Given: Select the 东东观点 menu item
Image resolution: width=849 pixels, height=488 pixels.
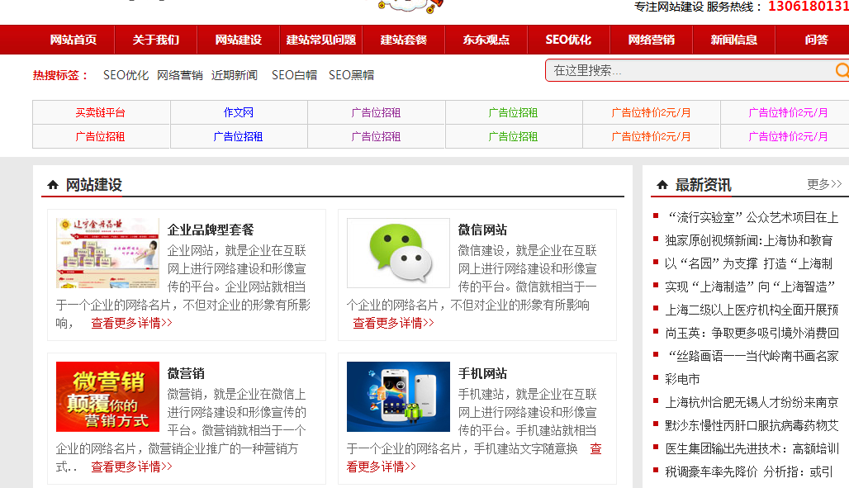Looking at the screenshot, I should click(x=486, y=39).
